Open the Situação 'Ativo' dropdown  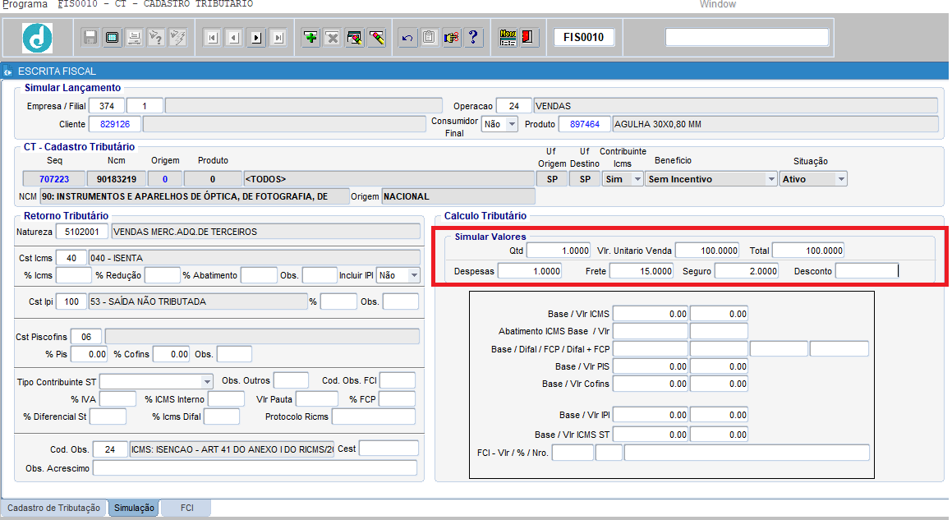click(841, 179)
